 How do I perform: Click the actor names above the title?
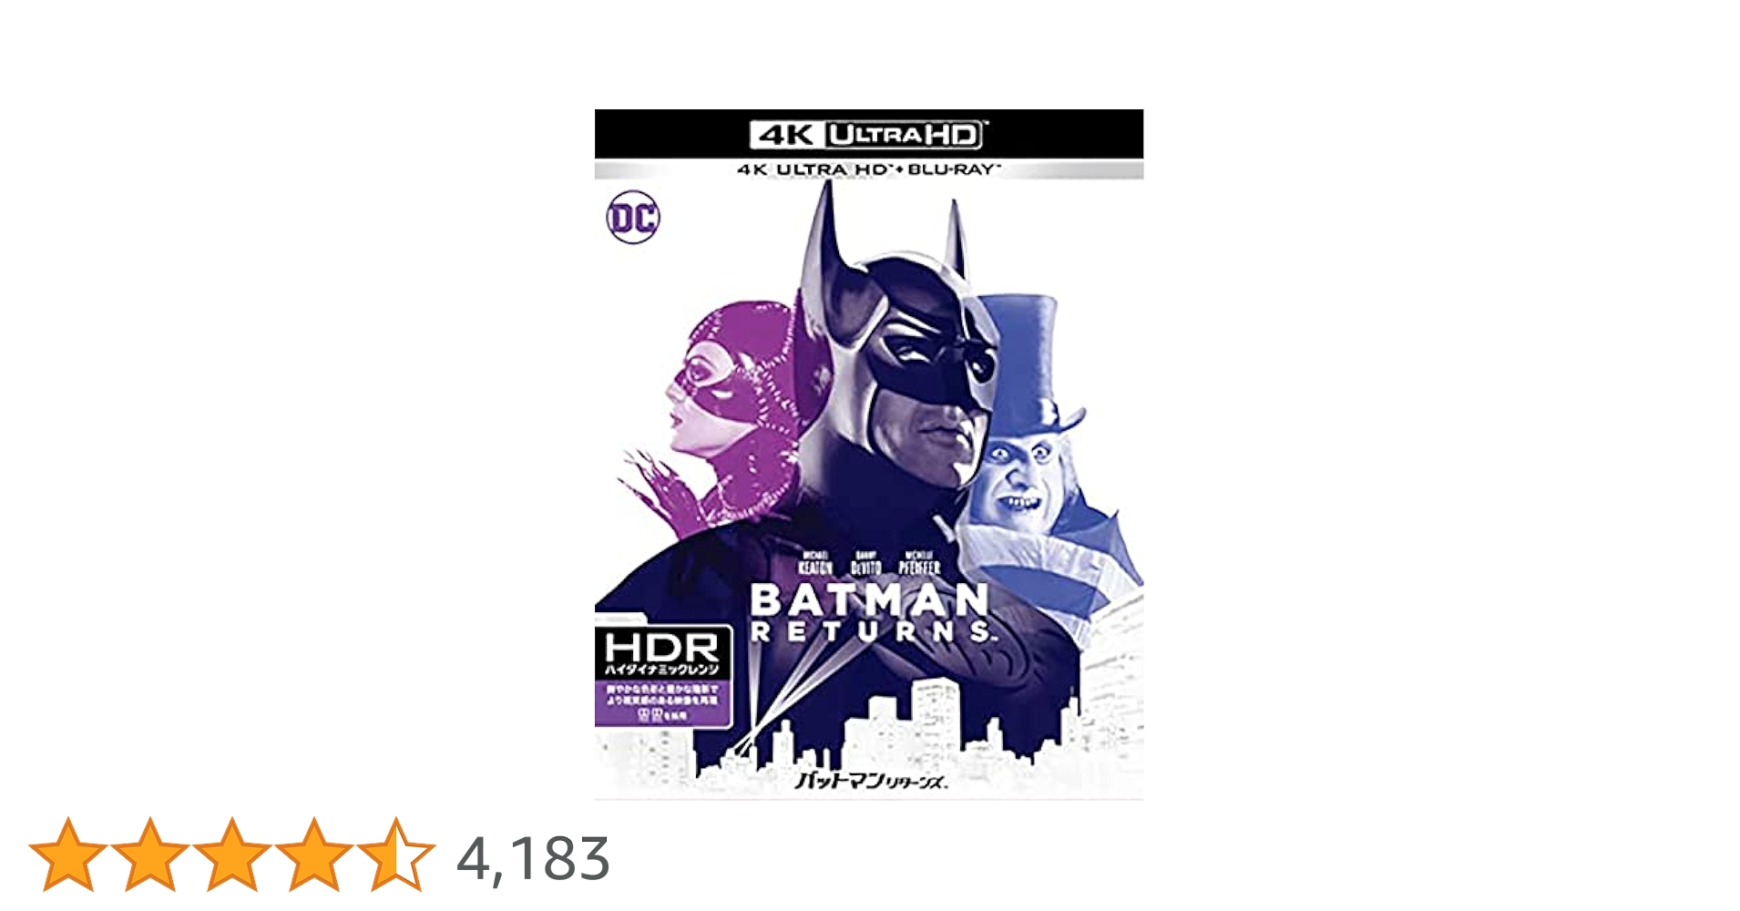click(868, 564)
